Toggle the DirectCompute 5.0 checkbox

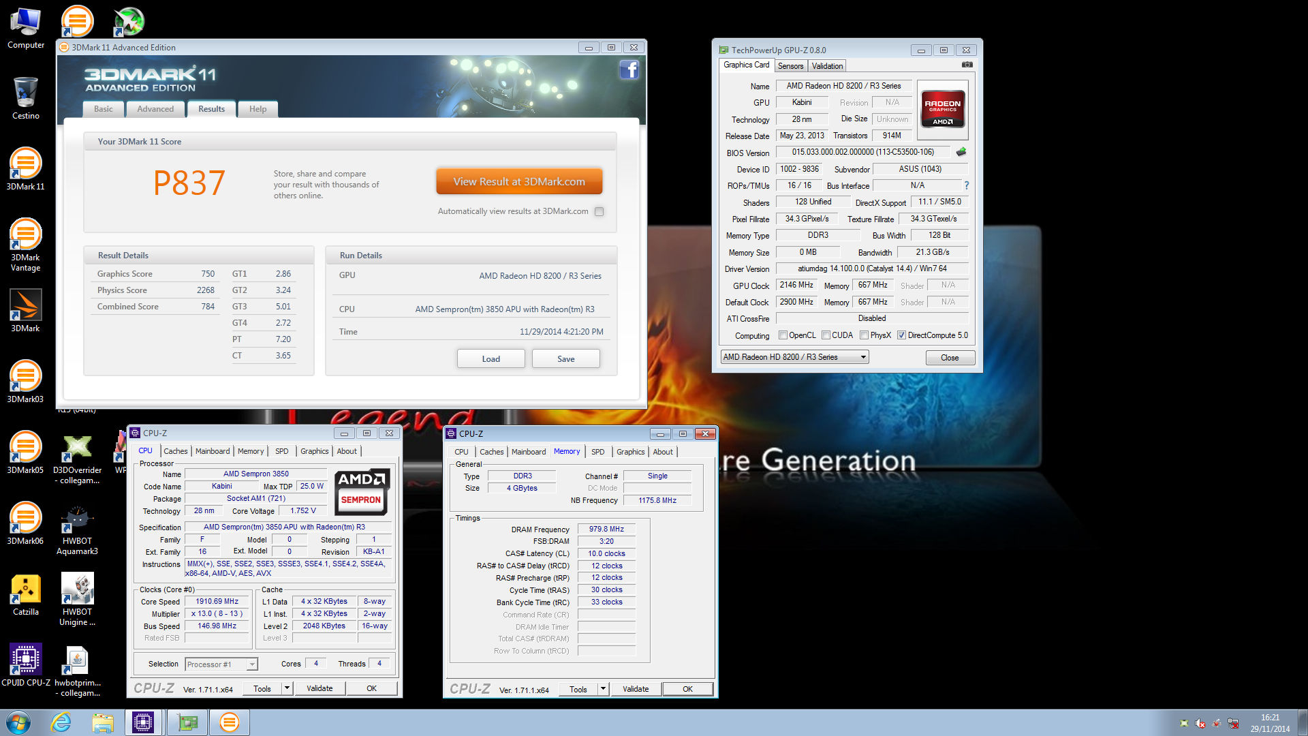pos(902,335)
